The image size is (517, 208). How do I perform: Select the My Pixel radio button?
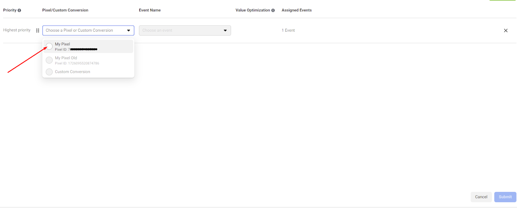click(49, 46)
